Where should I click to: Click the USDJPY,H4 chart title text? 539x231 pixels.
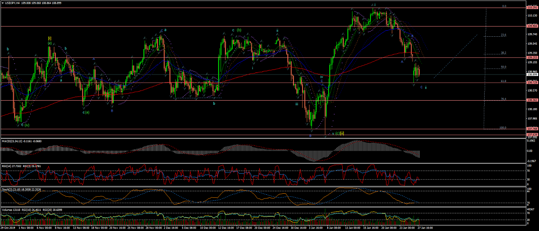pos(13,4)
